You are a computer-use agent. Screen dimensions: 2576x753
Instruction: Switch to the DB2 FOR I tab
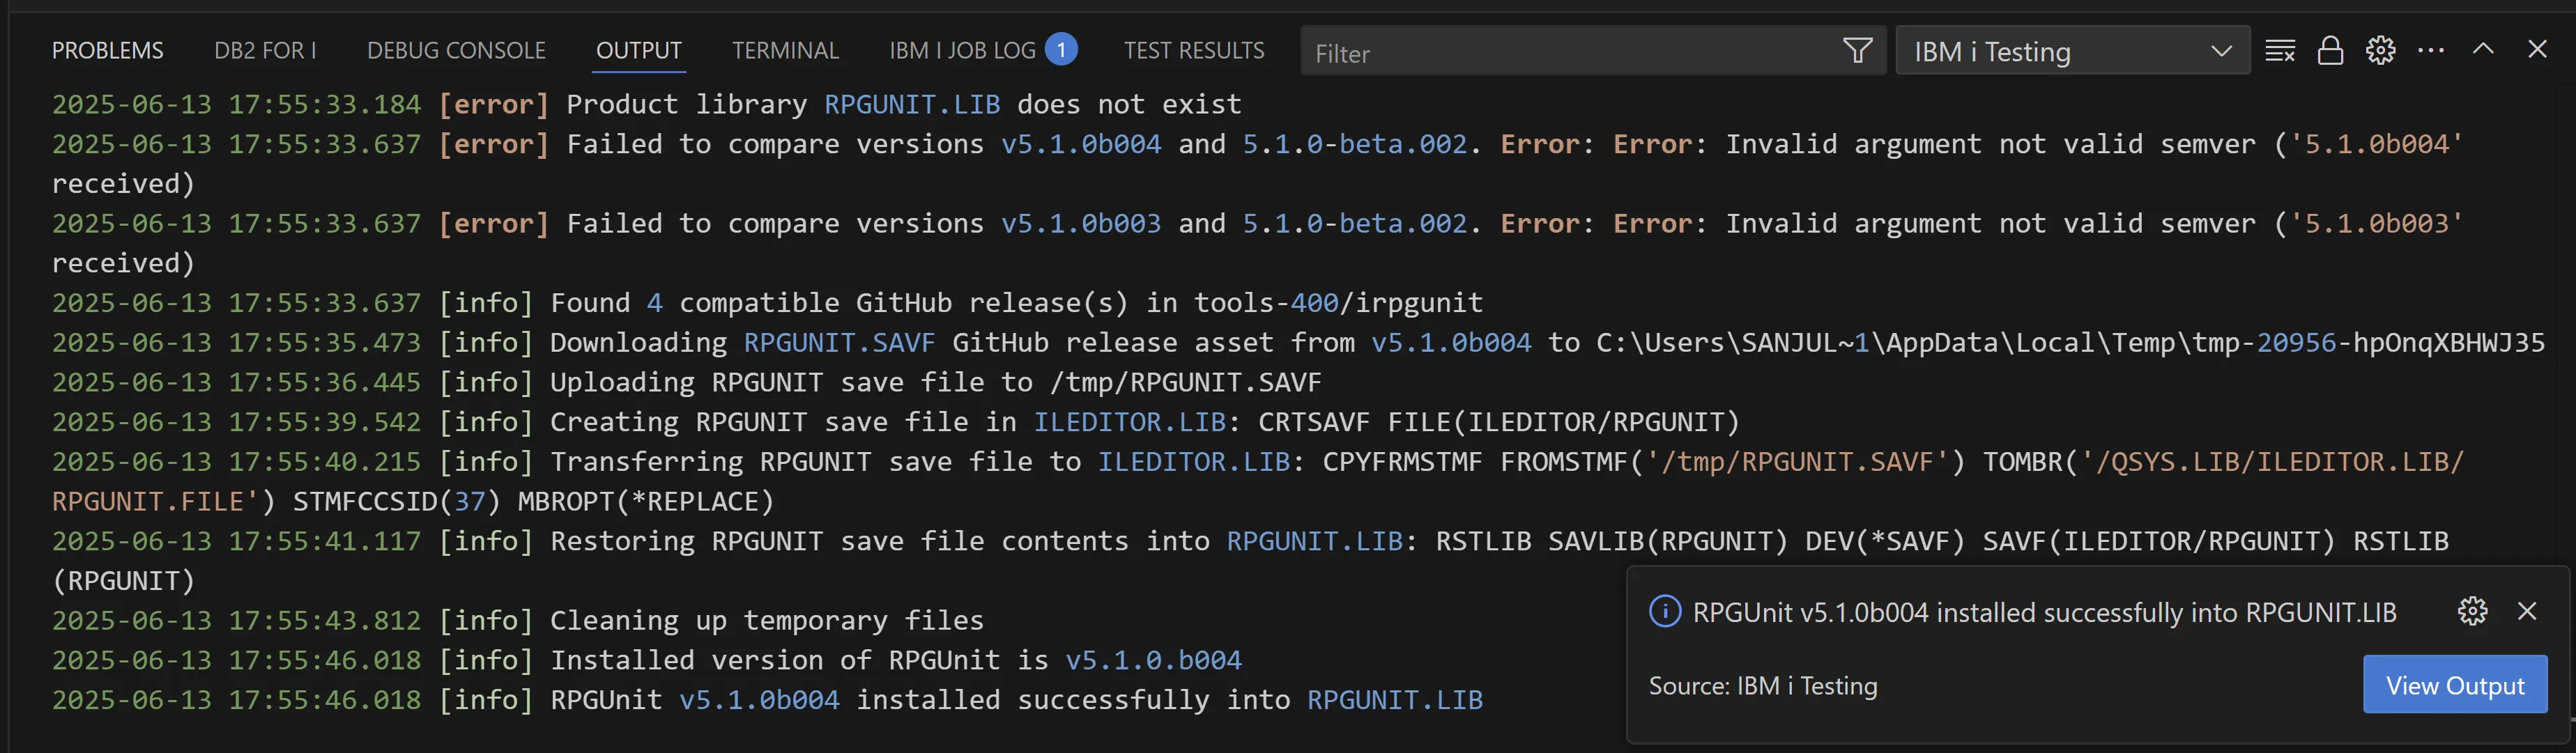265,51
